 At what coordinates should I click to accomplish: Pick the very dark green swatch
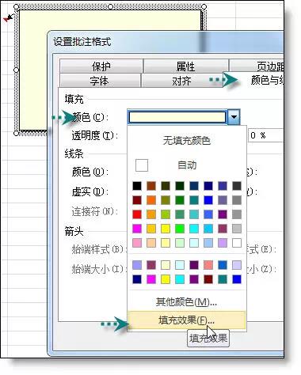pyautogui.click(x=180, y=186)
